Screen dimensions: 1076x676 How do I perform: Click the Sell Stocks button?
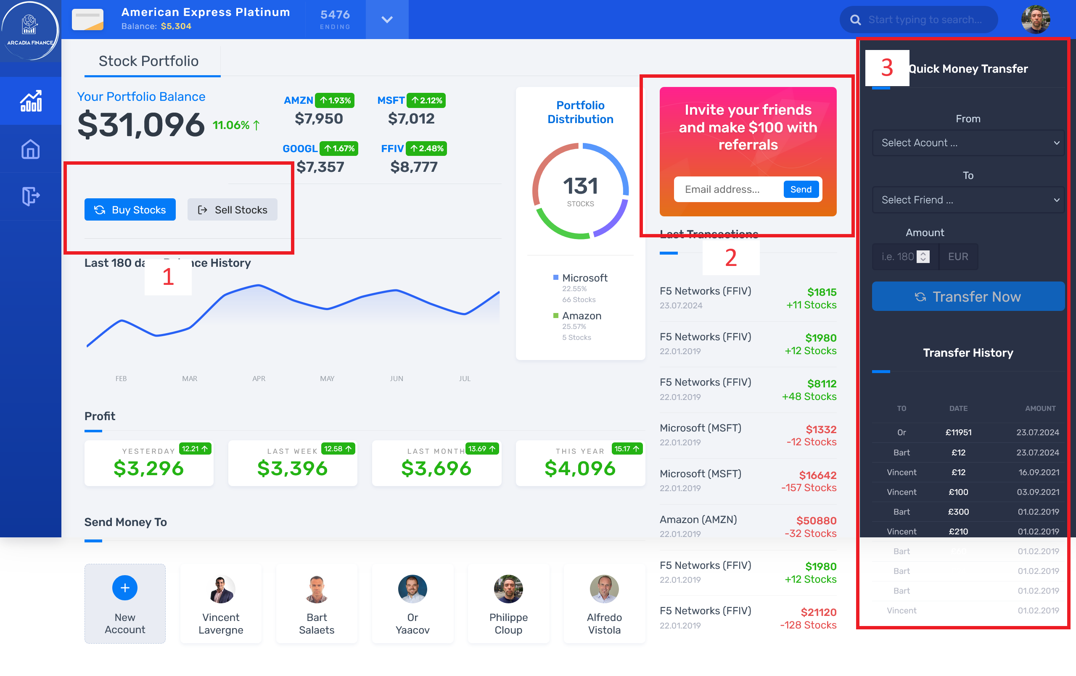233,209
